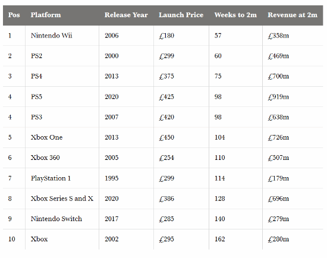Click the Platform column header

[46, 15]
